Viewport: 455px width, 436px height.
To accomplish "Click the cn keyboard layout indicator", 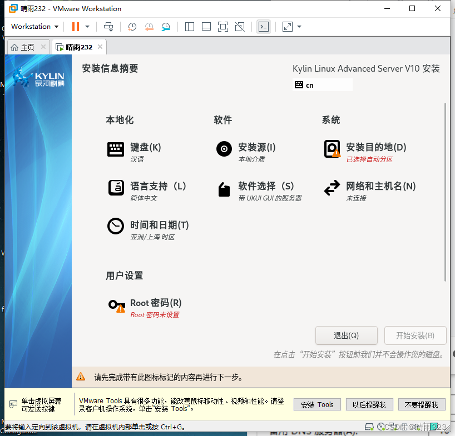I will click(x=323, y=85).
